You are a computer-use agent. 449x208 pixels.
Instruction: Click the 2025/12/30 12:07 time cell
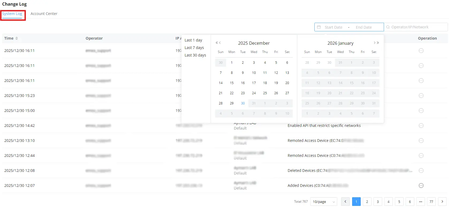click(x=20, y=186)
